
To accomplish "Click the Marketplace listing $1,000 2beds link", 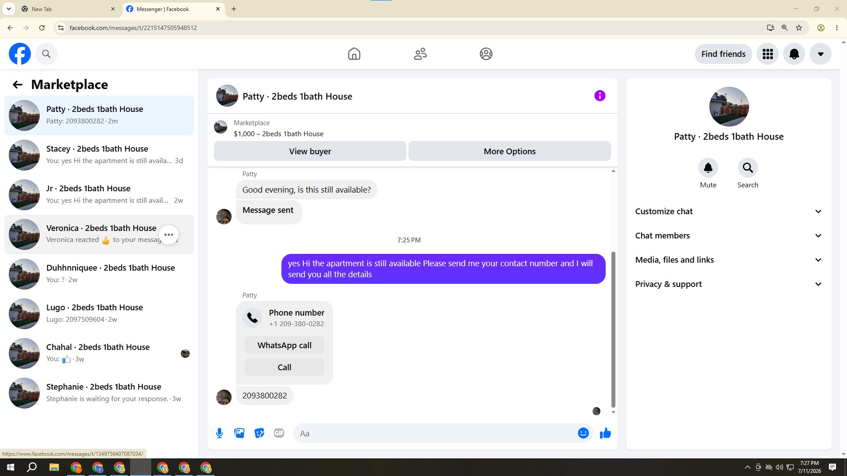I will click(278, 134).
